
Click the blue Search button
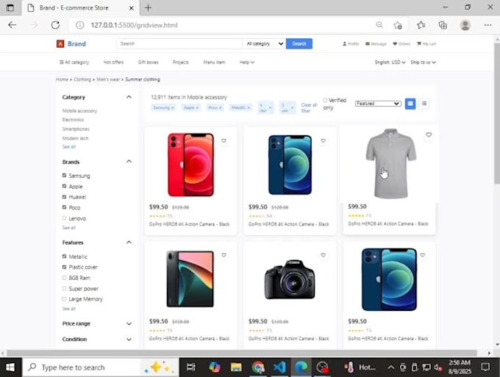[x=299, y=43]
